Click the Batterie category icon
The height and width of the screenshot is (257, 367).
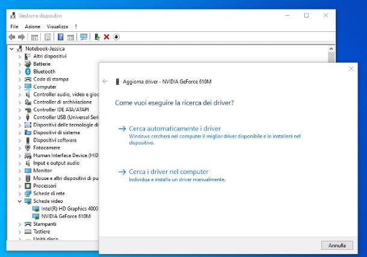(28, 64)
